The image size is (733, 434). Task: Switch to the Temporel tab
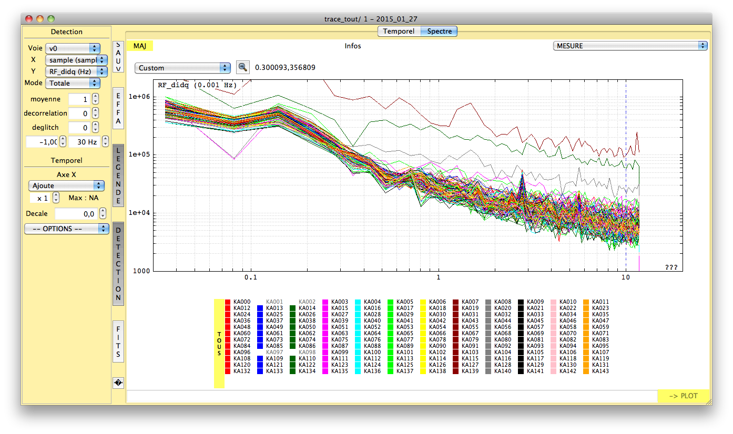(399, 32)
